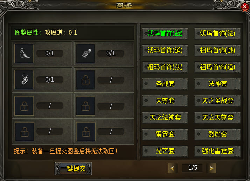Open 沃玛首饰(法) category
Image resolution: width=250 pixels, height=181 pixels.
[217, 34]
